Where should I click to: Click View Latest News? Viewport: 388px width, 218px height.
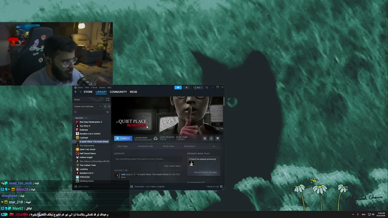(x=172, y=166)
